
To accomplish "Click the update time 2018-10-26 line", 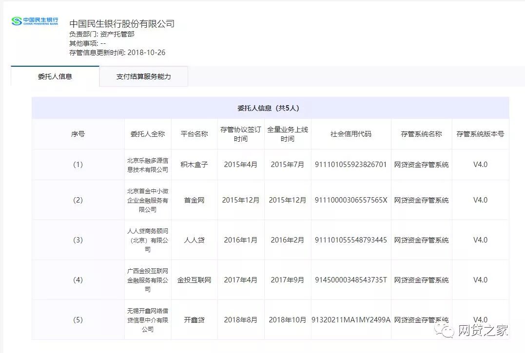I will pyautogui.click(x=117, y=53).
